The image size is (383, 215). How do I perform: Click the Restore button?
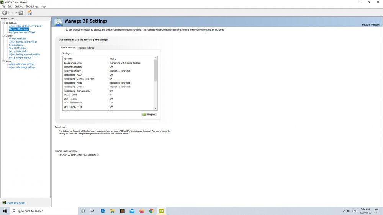[x=149, y=115]
